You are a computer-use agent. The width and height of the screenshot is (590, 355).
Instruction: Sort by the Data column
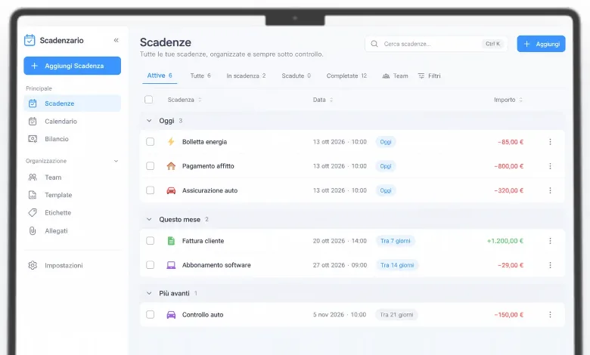point(323,100)
